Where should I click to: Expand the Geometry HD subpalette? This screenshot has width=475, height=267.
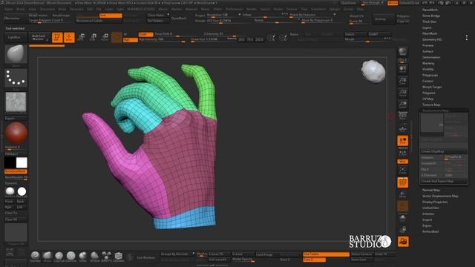[x=432, y=39]
